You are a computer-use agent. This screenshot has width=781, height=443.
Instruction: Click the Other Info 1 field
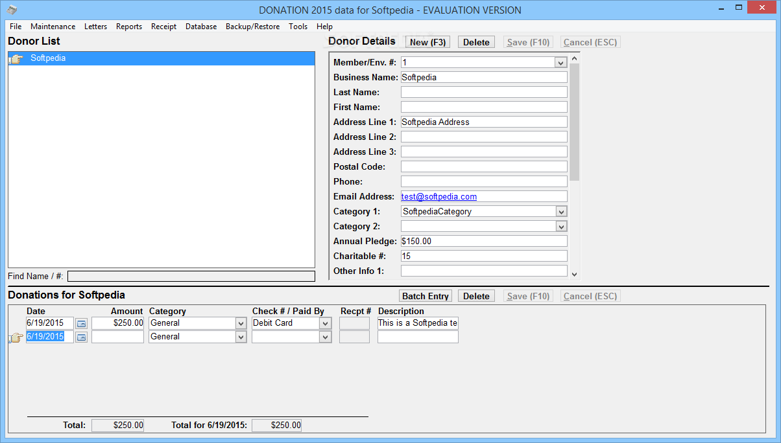point(484,271)
